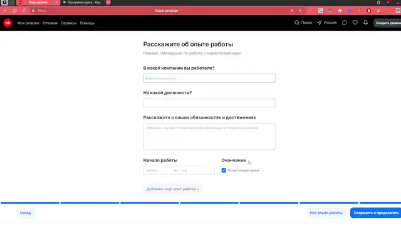
Task: Reload the page with the refresh icon
Action: [24, 11]
